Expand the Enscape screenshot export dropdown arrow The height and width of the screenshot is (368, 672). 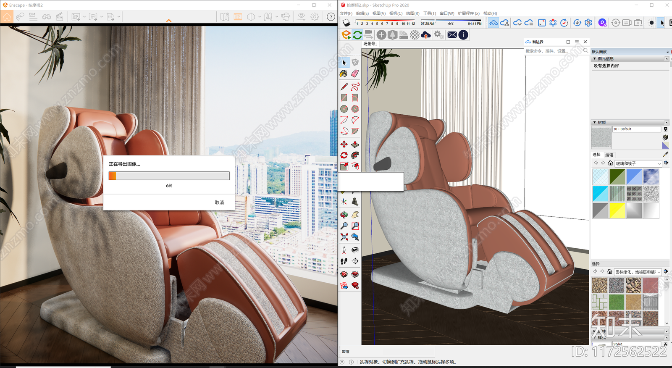point(84,17)
